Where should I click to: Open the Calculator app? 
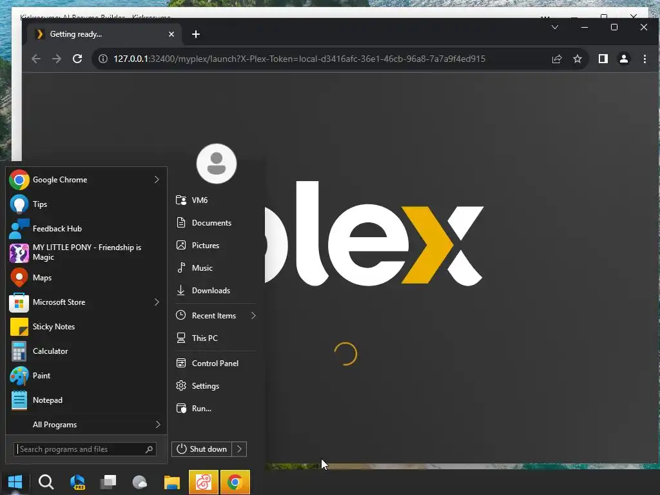[x=86, y=351]
